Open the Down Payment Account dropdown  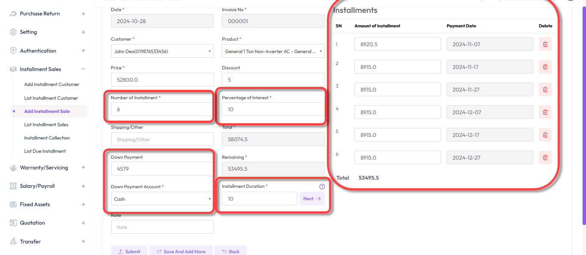pos(162,199)
